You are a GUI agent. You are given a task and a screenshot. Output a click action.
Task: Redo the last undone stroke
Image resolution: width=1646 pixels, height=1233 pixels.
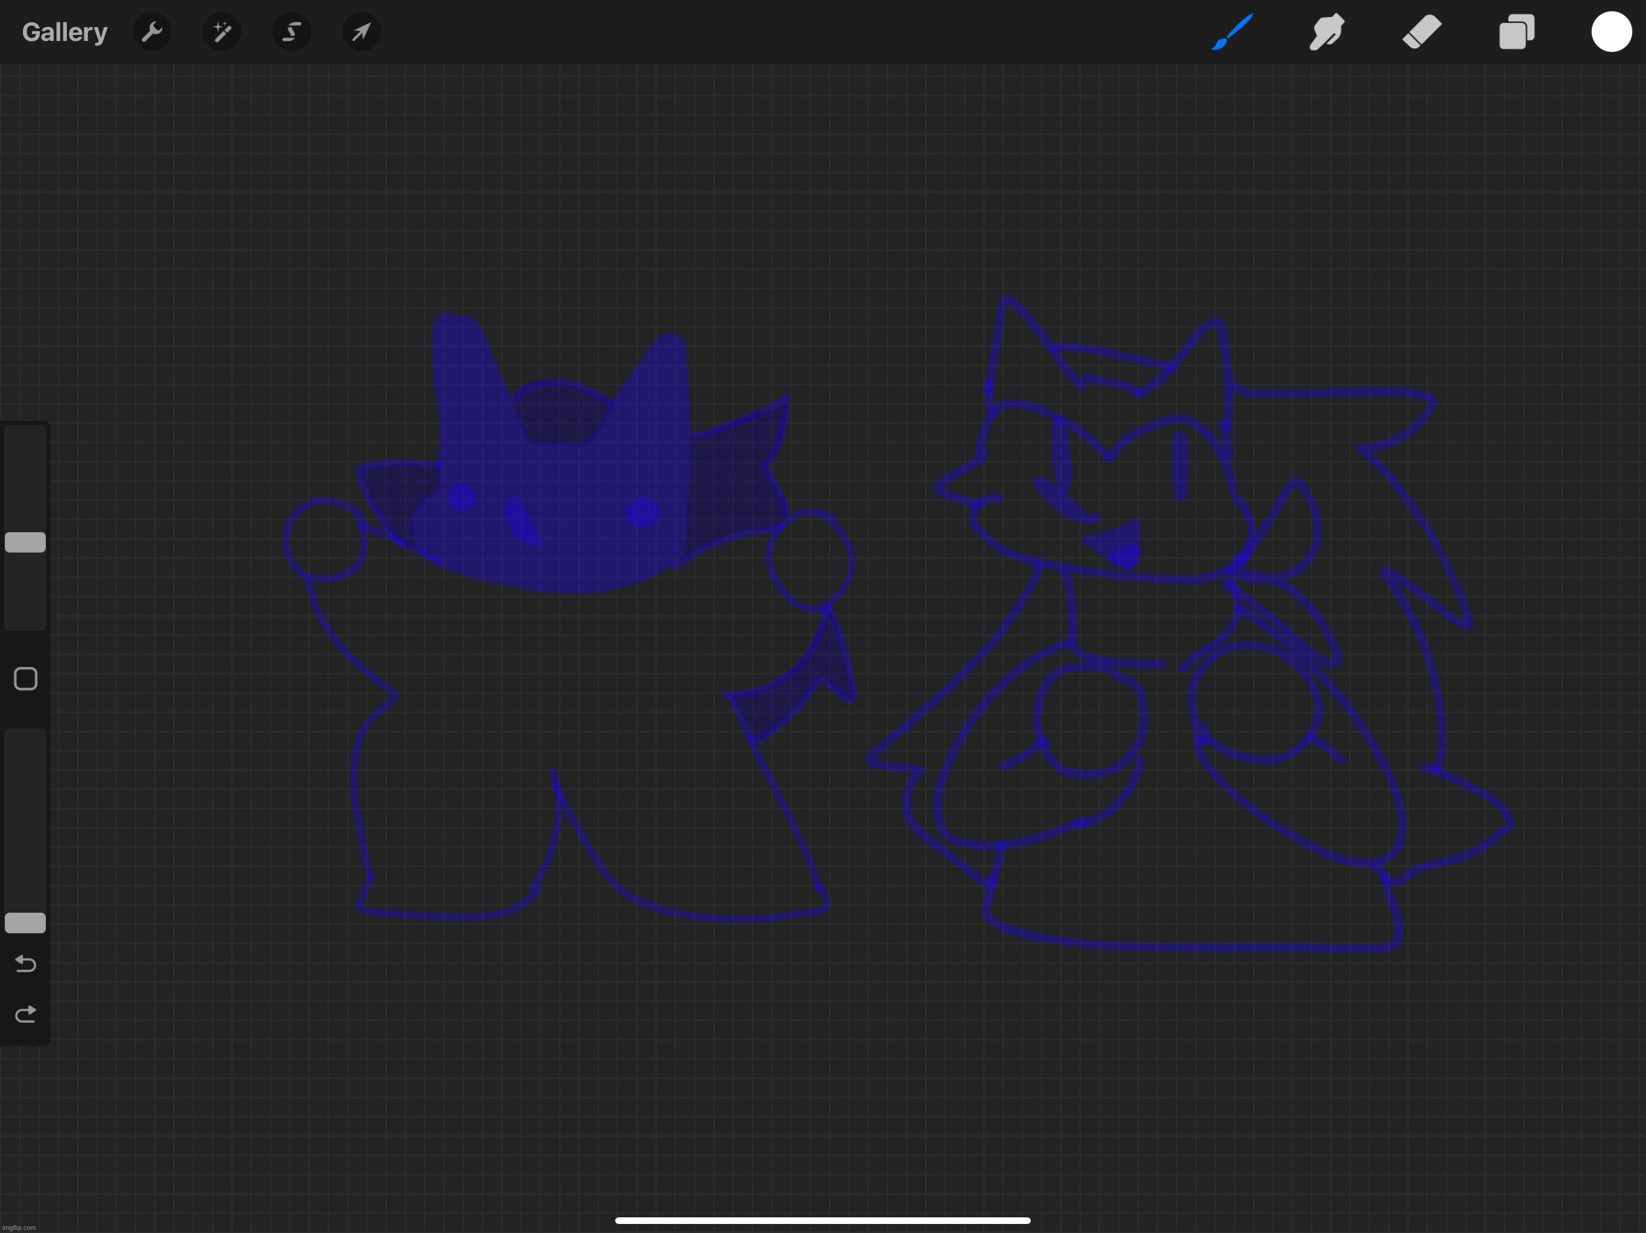(x=25, y=1014)
